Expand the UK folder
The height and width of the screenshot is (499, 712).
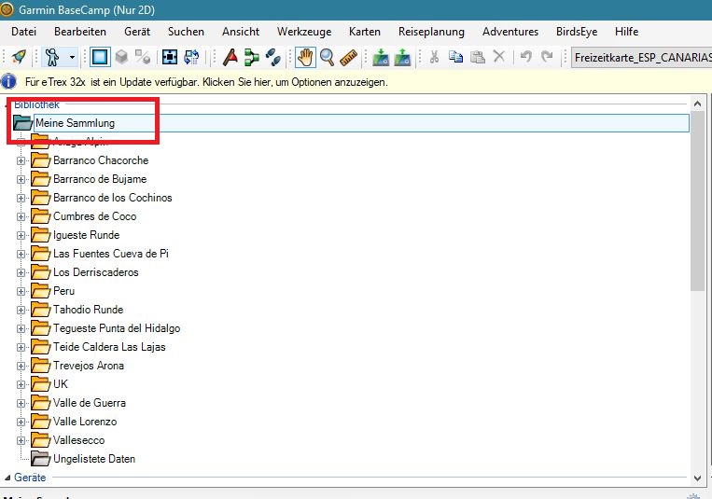[x=21, y=384]
